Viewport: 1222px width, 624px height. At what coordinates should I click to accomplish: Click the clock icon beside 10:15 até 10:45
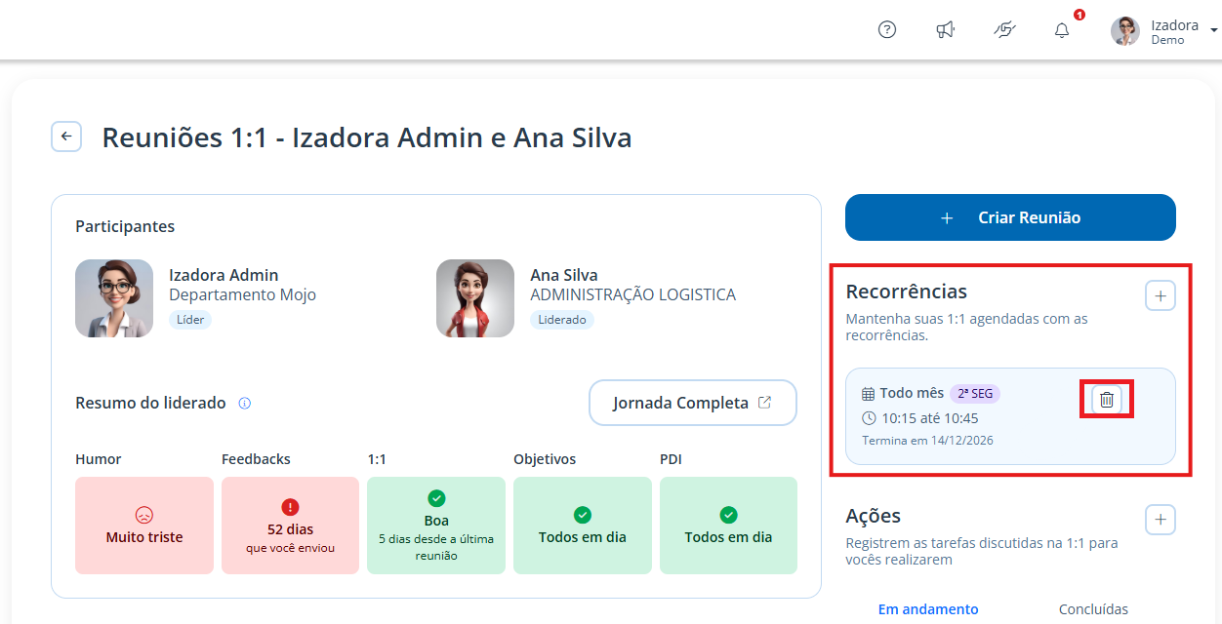tap(869, 418)
